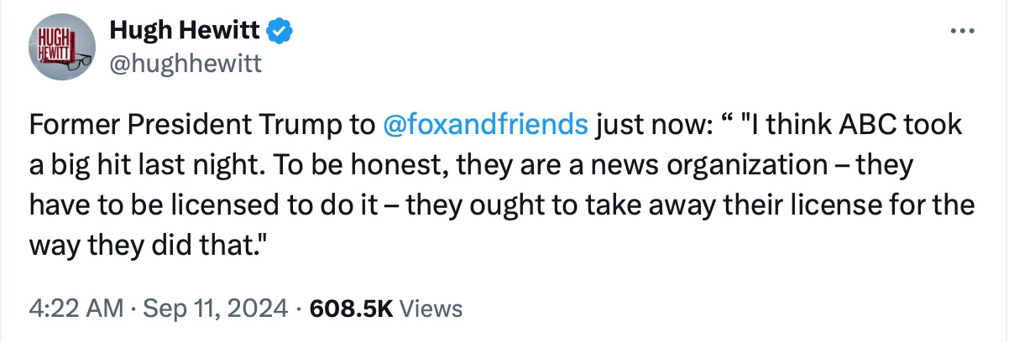1009x342 pixels.
Task: Click the 4:22 AM timestamp
Action: (74, 308)
